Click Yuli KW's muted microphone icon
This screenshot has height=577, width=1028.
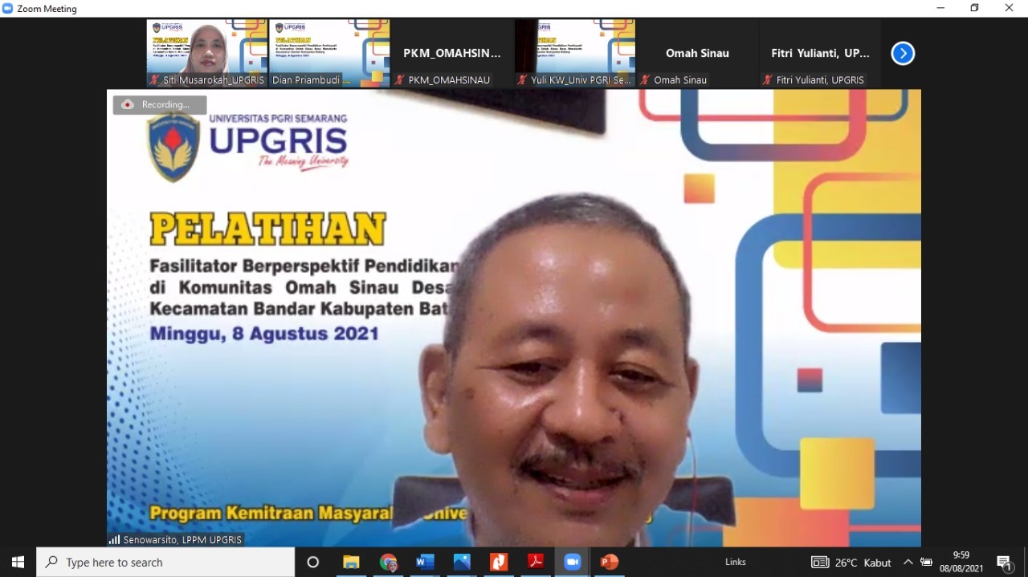[522, 80]
